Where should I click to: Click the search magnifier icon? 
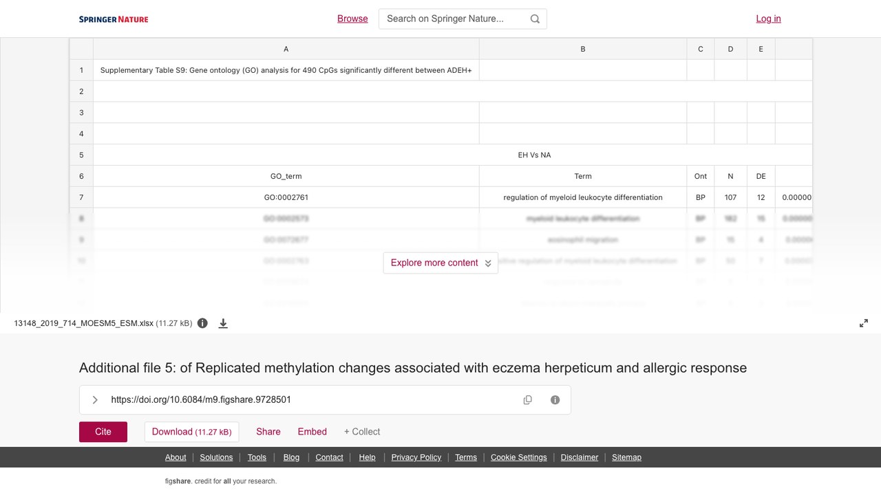pos(535,19)
